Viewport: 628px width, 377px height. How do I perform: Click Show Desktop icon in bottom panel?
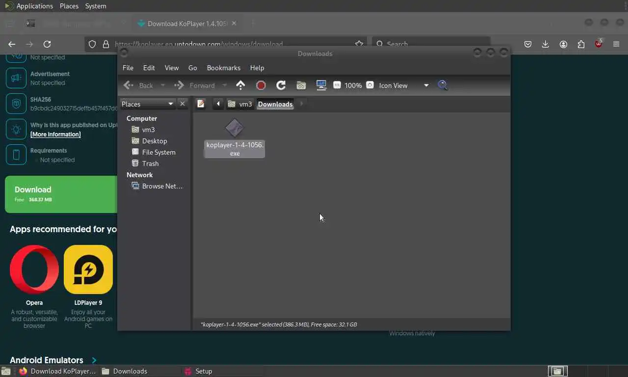click(x=6, y=371)
